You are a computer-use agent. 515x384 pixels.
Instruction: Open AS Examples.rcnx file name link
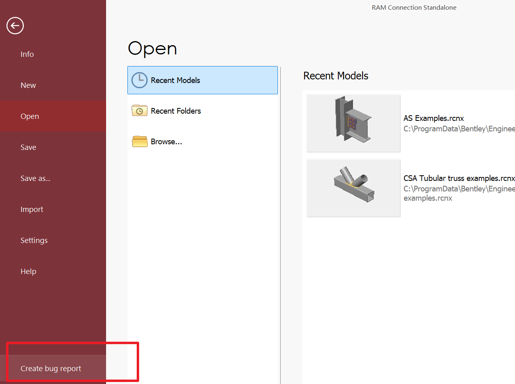(434, 118)
